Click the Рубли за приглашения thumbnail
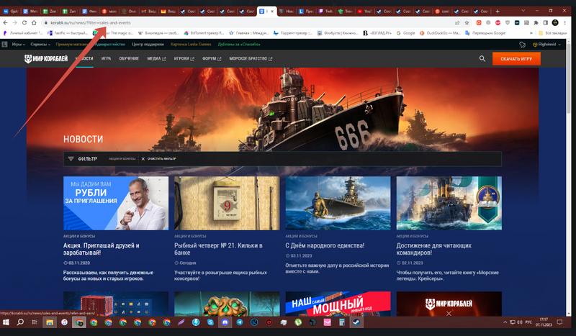Viewport: 576px width, 336px height. tap(116, 203)
